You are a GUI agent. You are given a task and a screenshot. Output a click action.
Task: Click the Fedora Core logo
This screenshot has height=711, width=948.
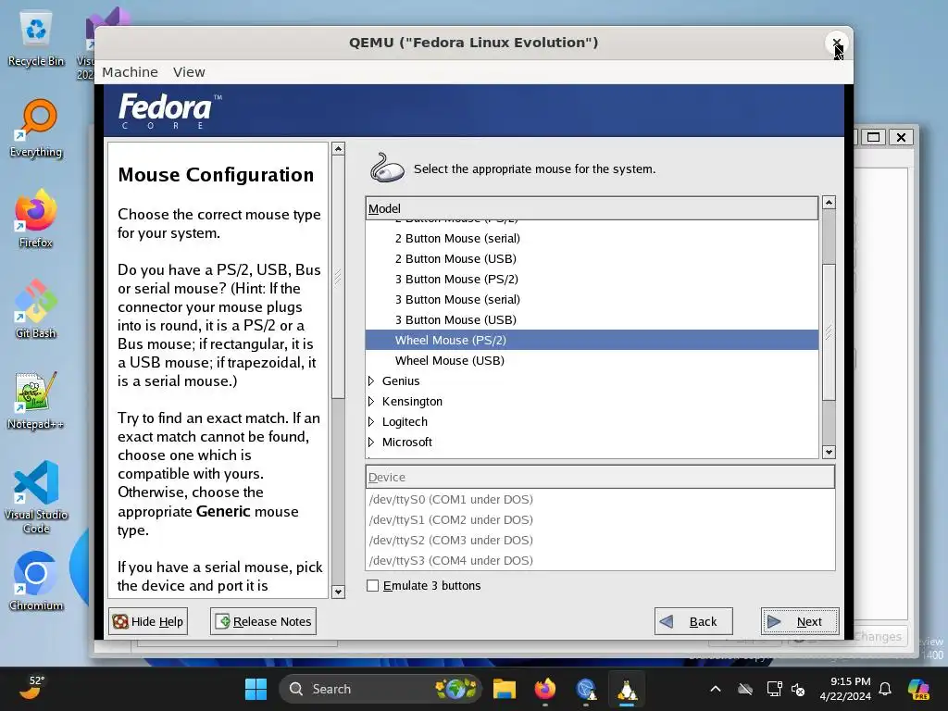[170, 111]
